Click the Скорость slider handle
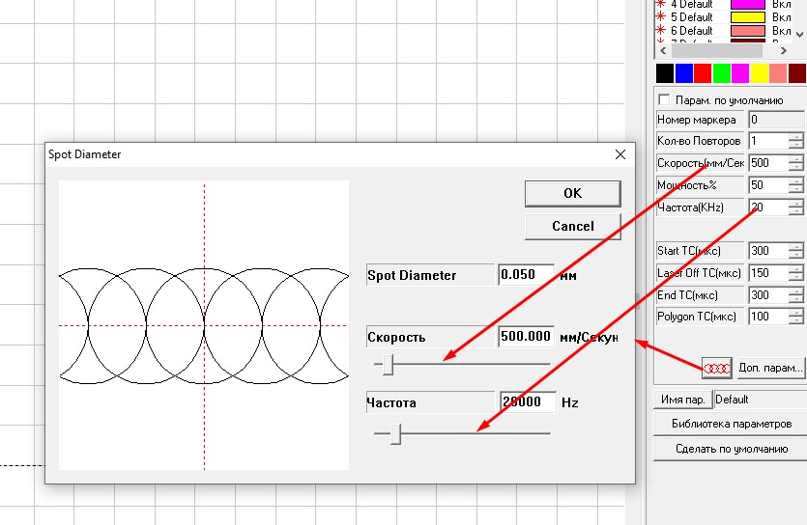The width and height of the screenshot is (807, 525). click(389, 364)
